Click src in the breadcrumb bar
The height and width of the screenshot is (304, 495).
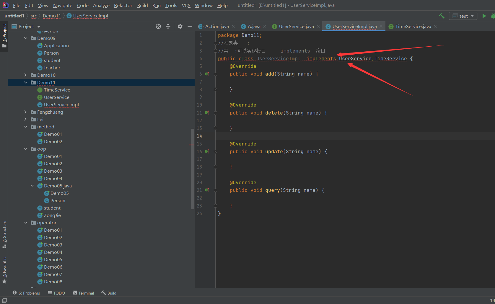[x=34, y=16]
